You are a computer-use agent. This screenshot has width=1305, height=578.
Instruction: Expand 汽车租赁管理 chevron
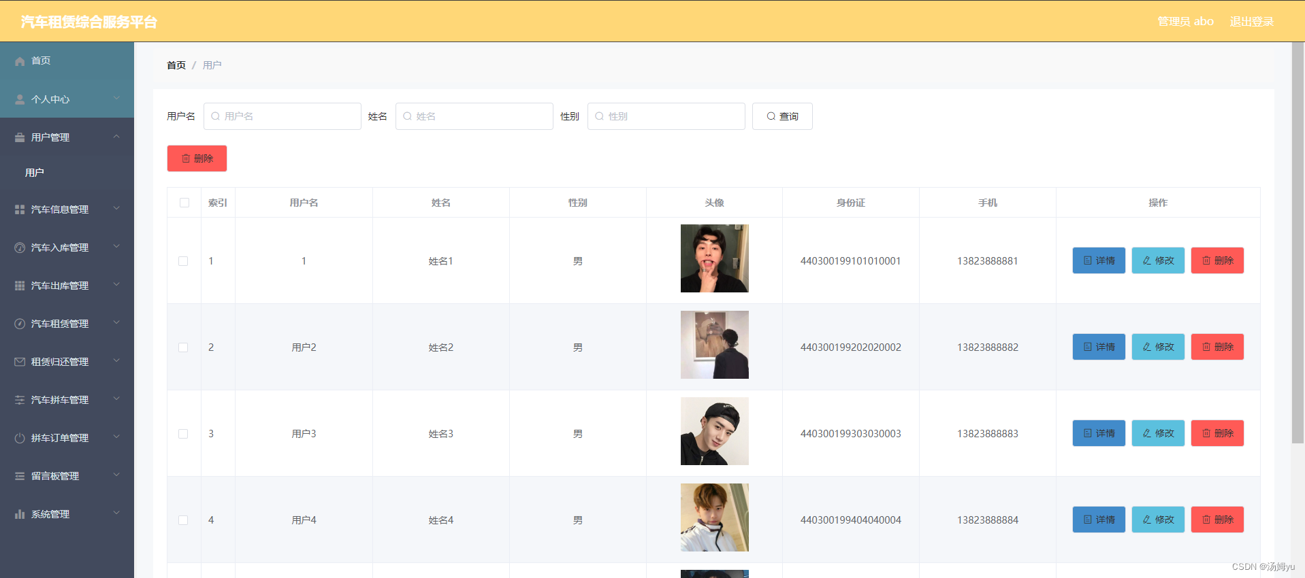[x=116, y=323]
